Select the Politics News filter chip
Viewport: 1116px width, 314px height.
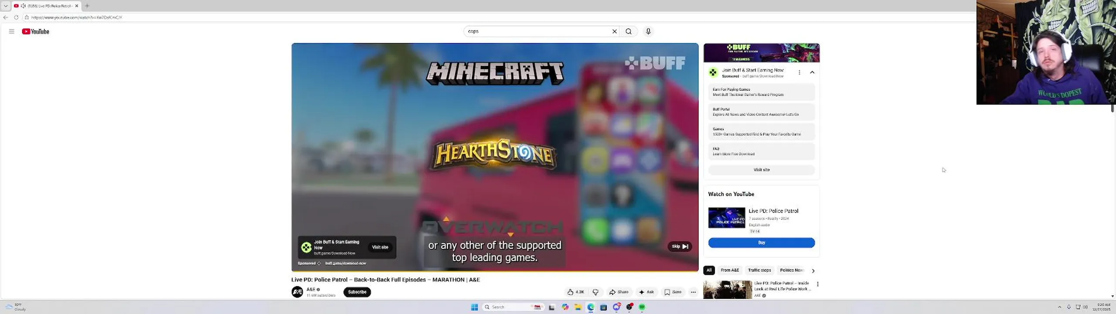coord(792,270)
